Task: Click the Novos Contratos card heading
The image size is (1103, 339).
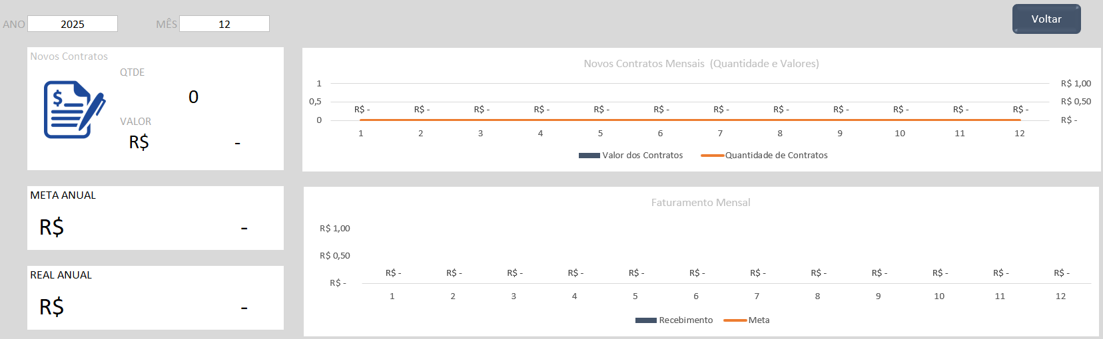Action: pos(69,56)
